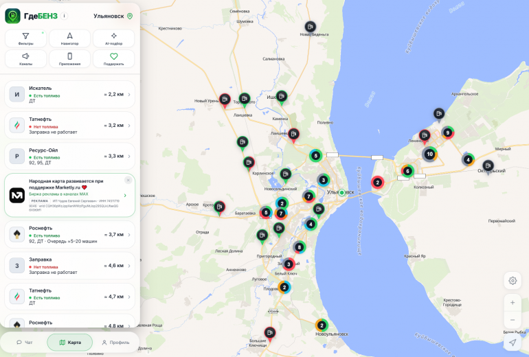Open the Фильтры filter button
Screen dimensions: 529x357
click(25, 38)
